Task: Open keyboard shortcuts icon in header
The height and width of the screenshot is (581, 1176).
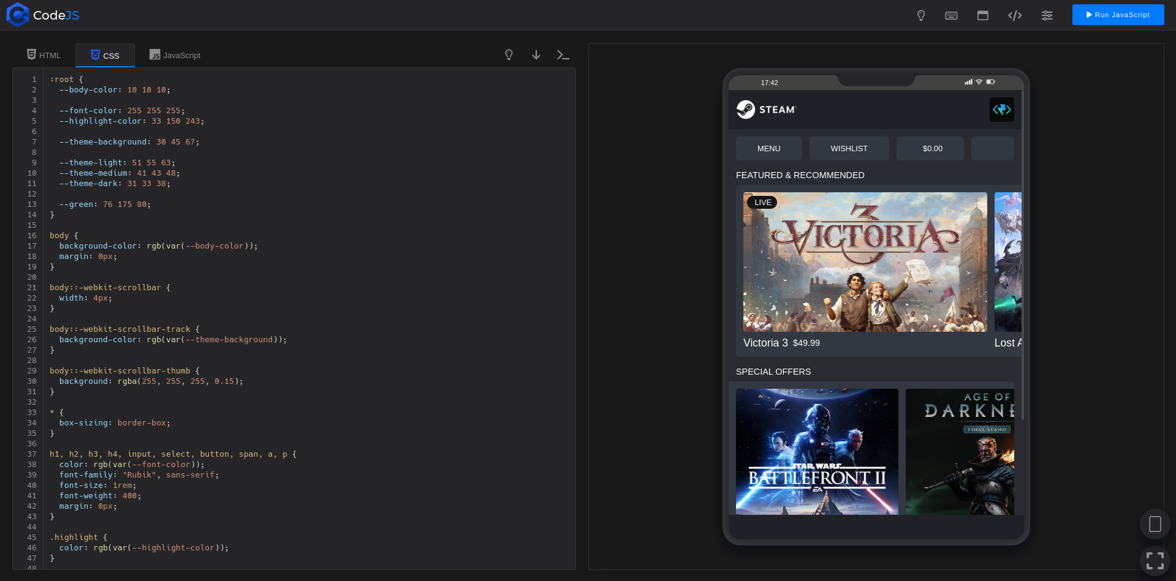Action: pos(951,15)
